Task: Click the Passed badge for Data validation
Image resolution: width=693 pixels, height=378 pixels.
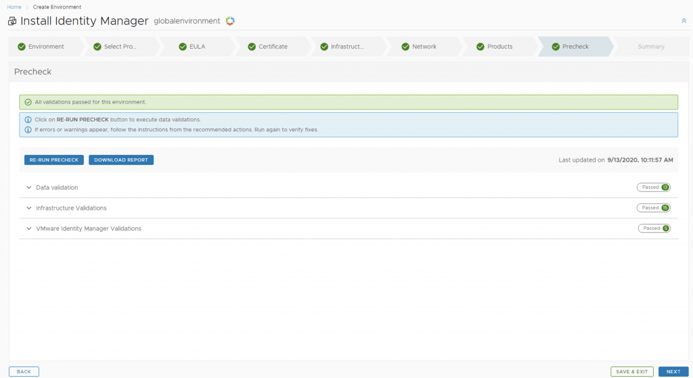Action: pos(654,187)
